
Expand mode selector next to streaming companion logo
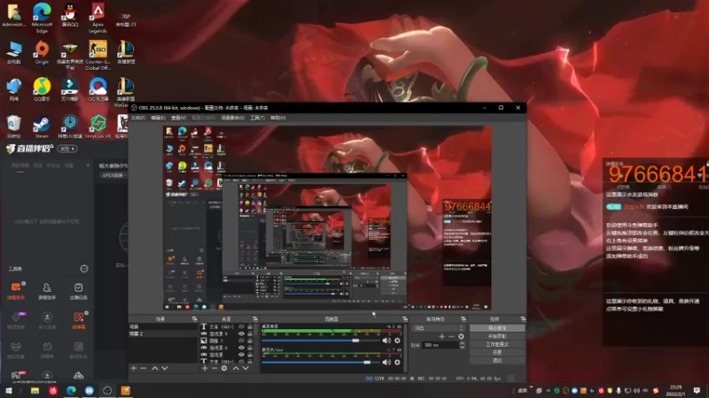point(67,149)
